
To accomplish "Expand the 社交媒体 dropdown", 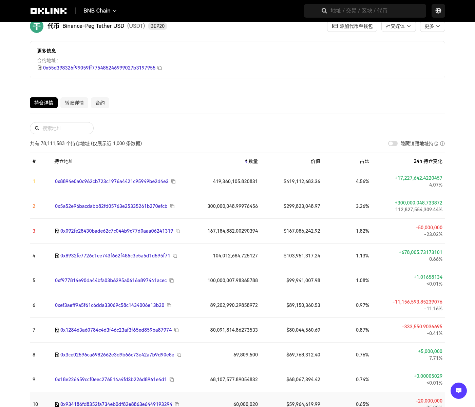I will 399,26.
